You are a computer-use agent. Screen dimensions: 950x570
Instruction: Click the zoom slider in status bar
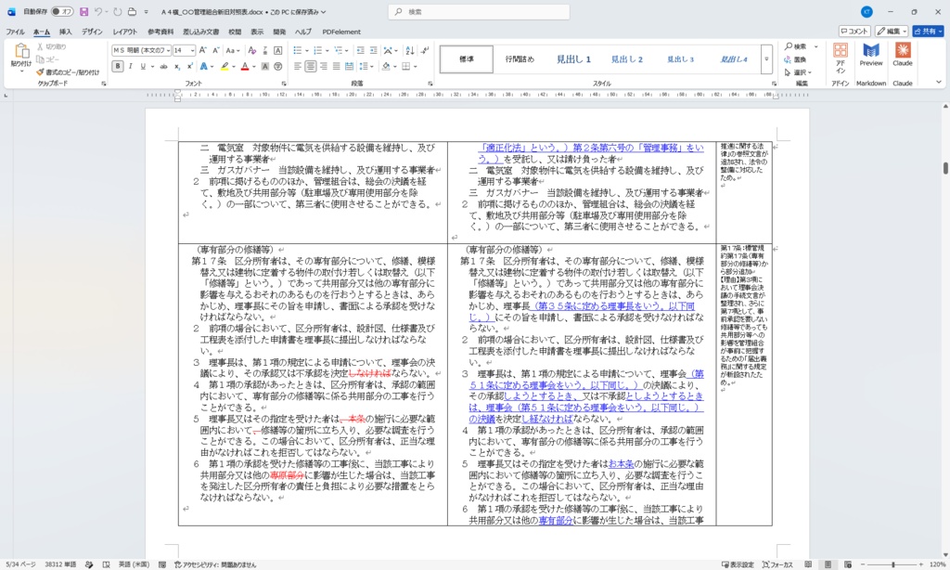click(892, 564)
